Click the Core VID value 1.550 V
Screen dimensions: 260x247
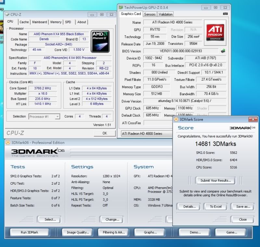[79, 50]
